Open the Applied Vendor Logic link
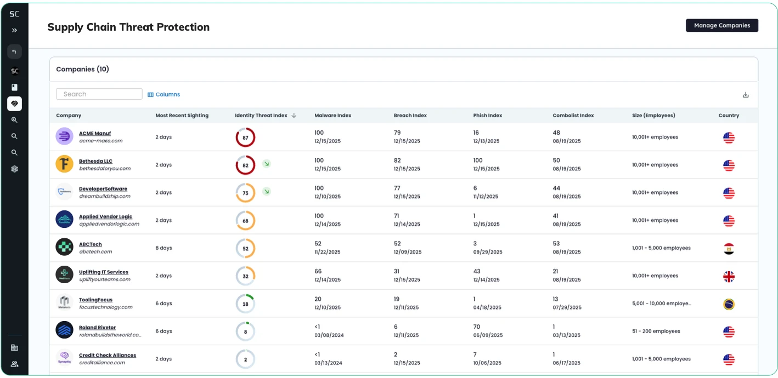The height and width of the screenshot is (378, 778). pyautogui.click(x=105, y=216)
